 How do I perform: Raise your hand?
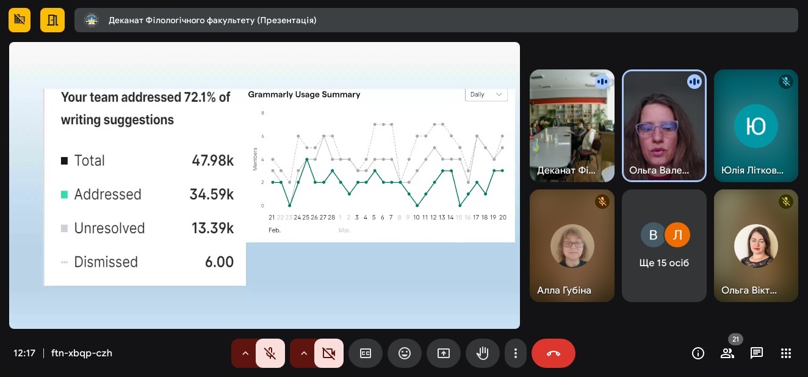click(483, 353)
